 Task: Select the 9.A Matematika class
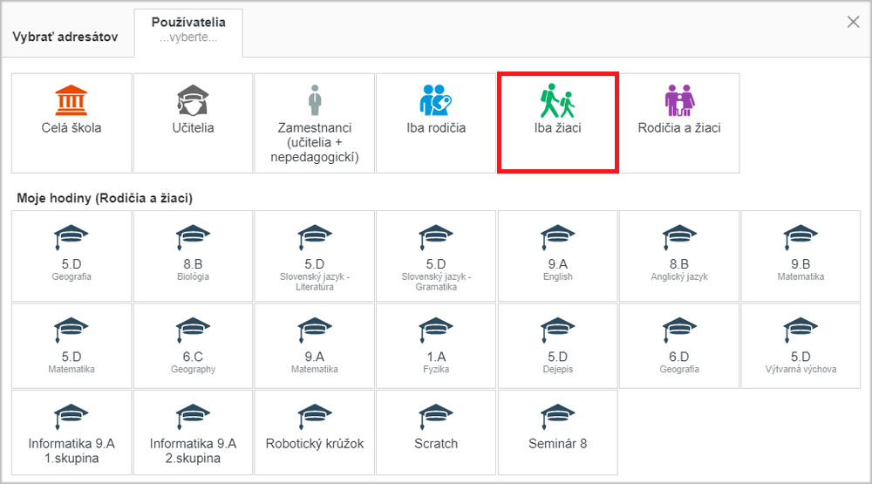[x=315, y=345]
